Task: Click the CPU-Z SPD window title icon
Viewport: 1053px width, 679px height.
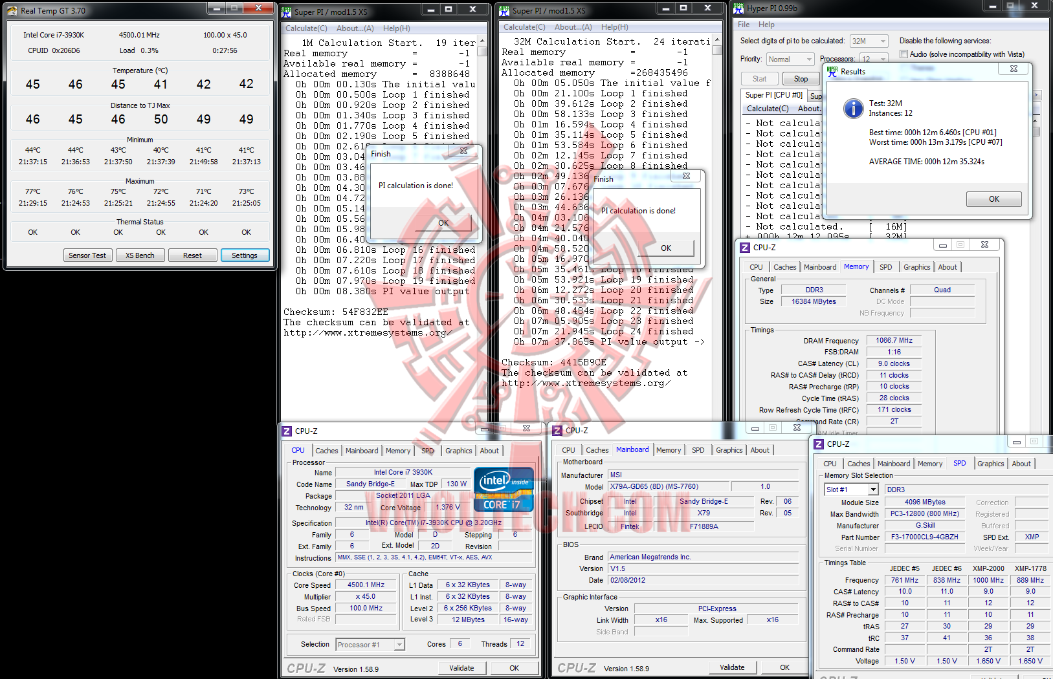Action: (x=819, y=444)
